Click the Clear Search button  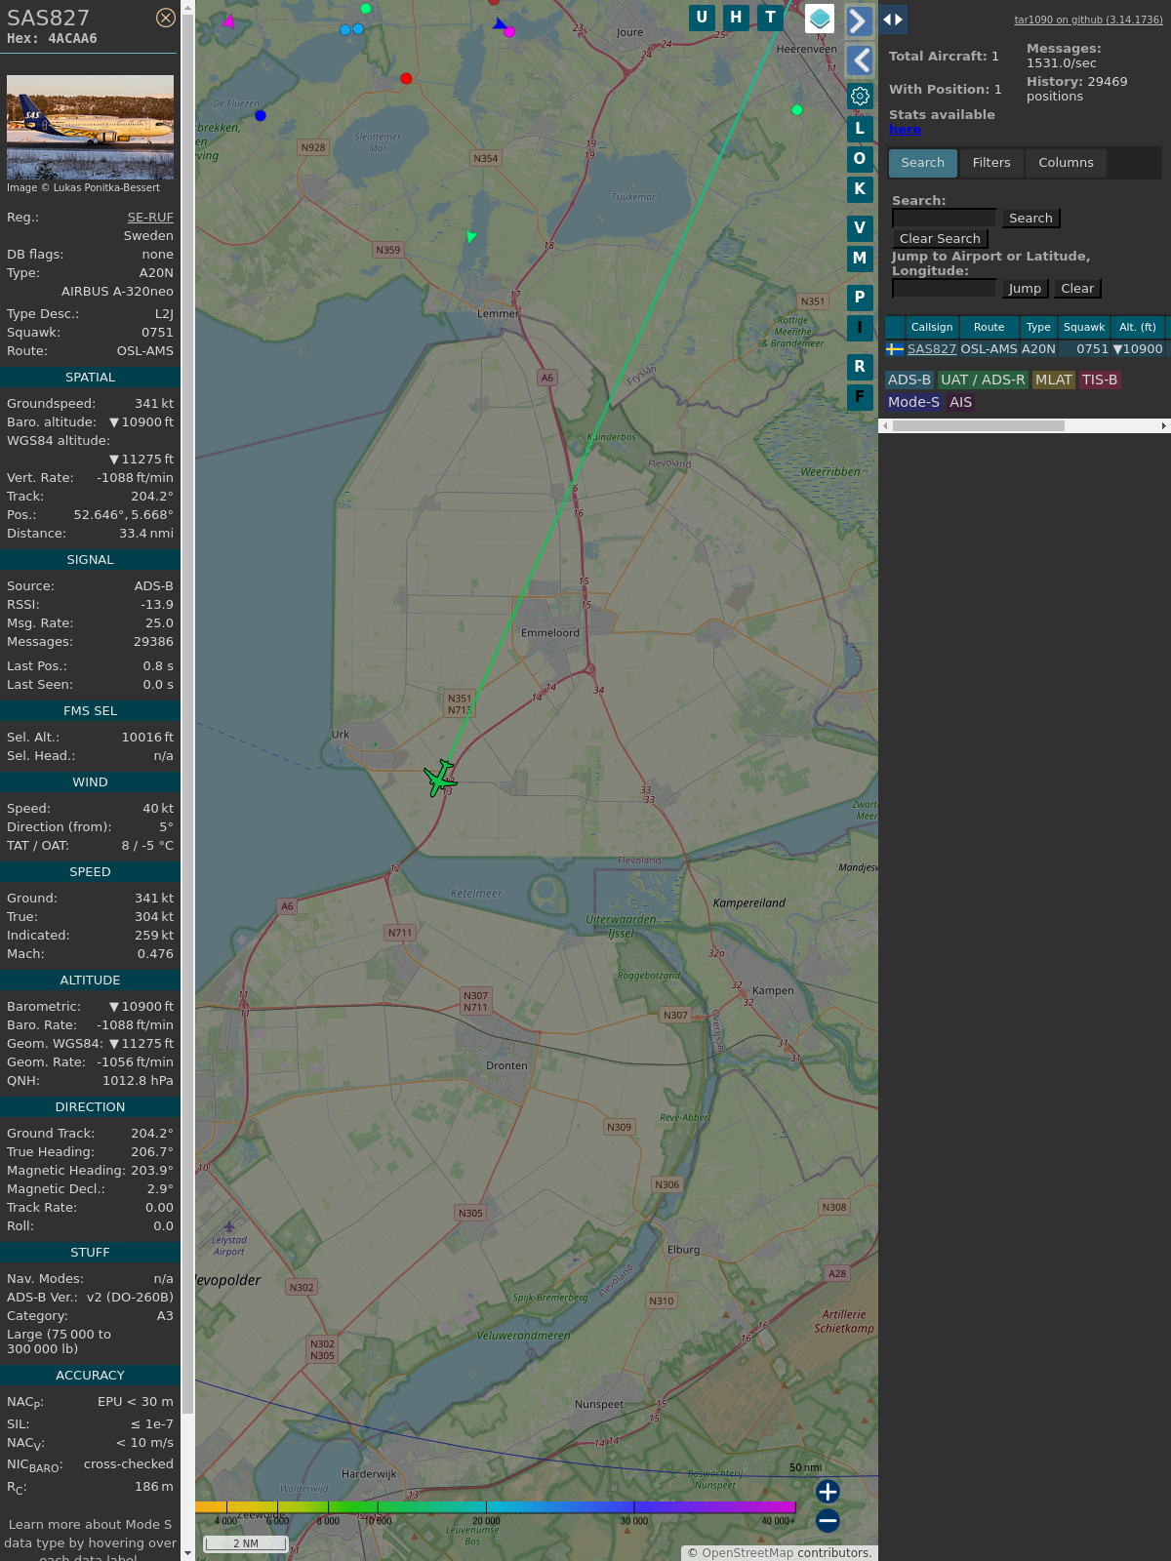(940, 239)
